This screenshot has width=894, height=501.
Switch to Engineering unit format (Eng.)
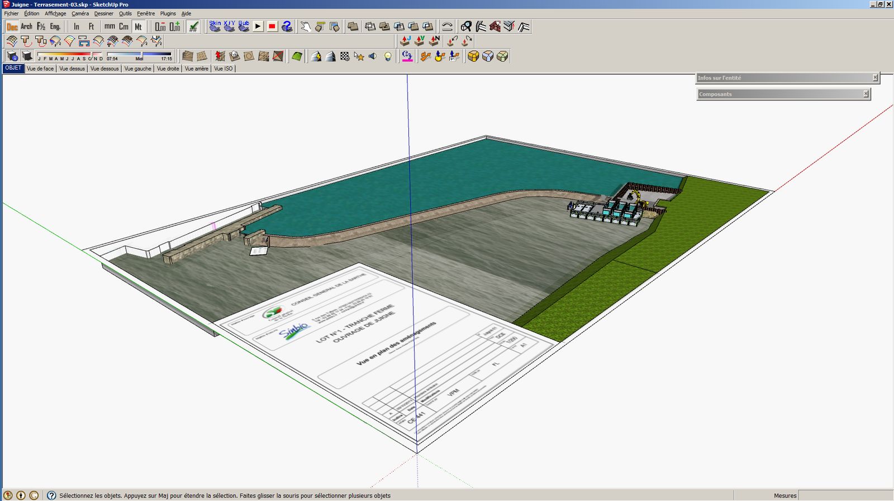55,27
